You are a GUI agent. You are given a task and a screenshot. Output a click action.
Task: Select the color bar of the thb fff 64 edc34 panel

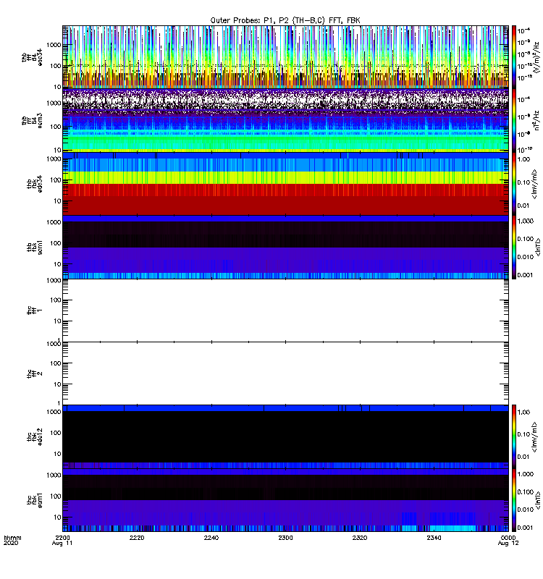[513, 56]
